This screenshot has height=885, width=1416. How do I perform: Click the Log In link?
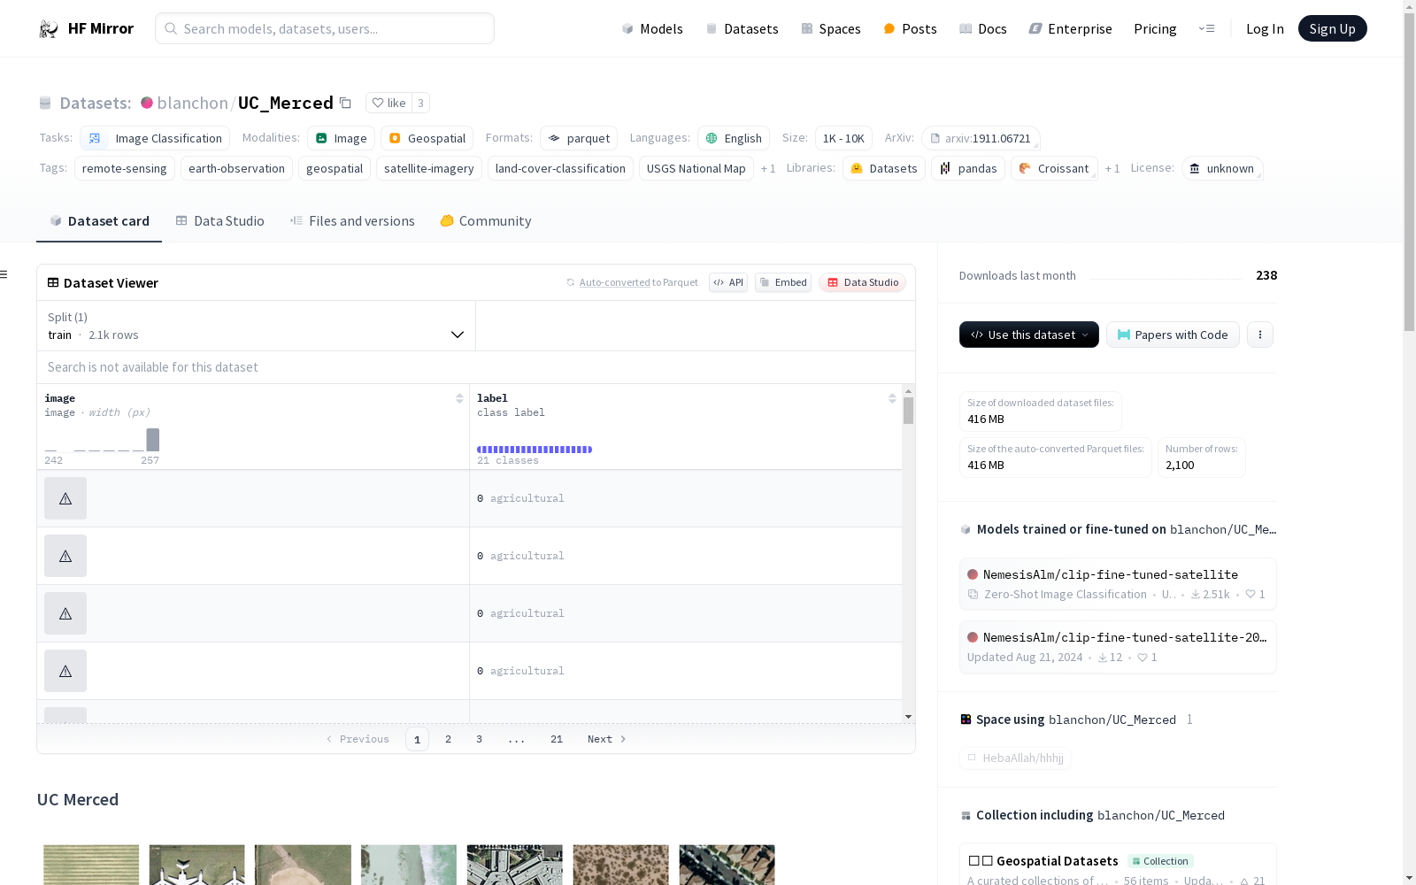tap(1265, 28)
